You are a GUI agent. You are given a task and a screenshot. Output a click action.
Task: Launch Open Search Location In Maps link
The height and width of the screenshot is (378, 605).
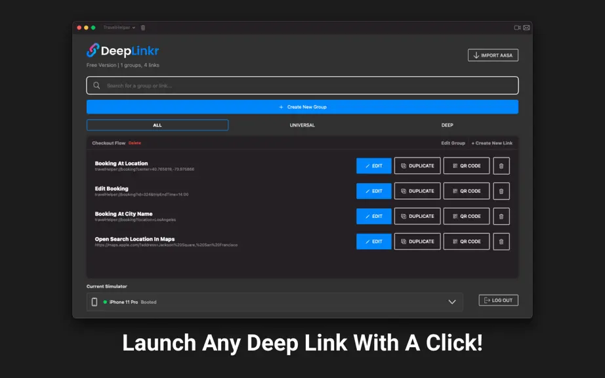(135, 239)
